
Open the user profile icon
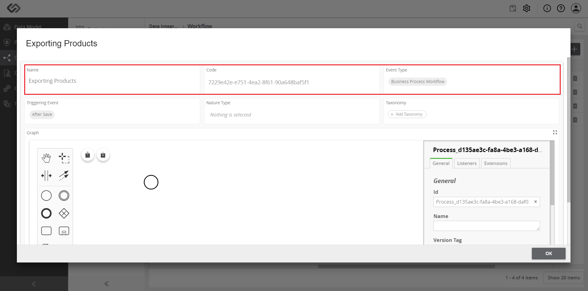[x=576, y=8]
